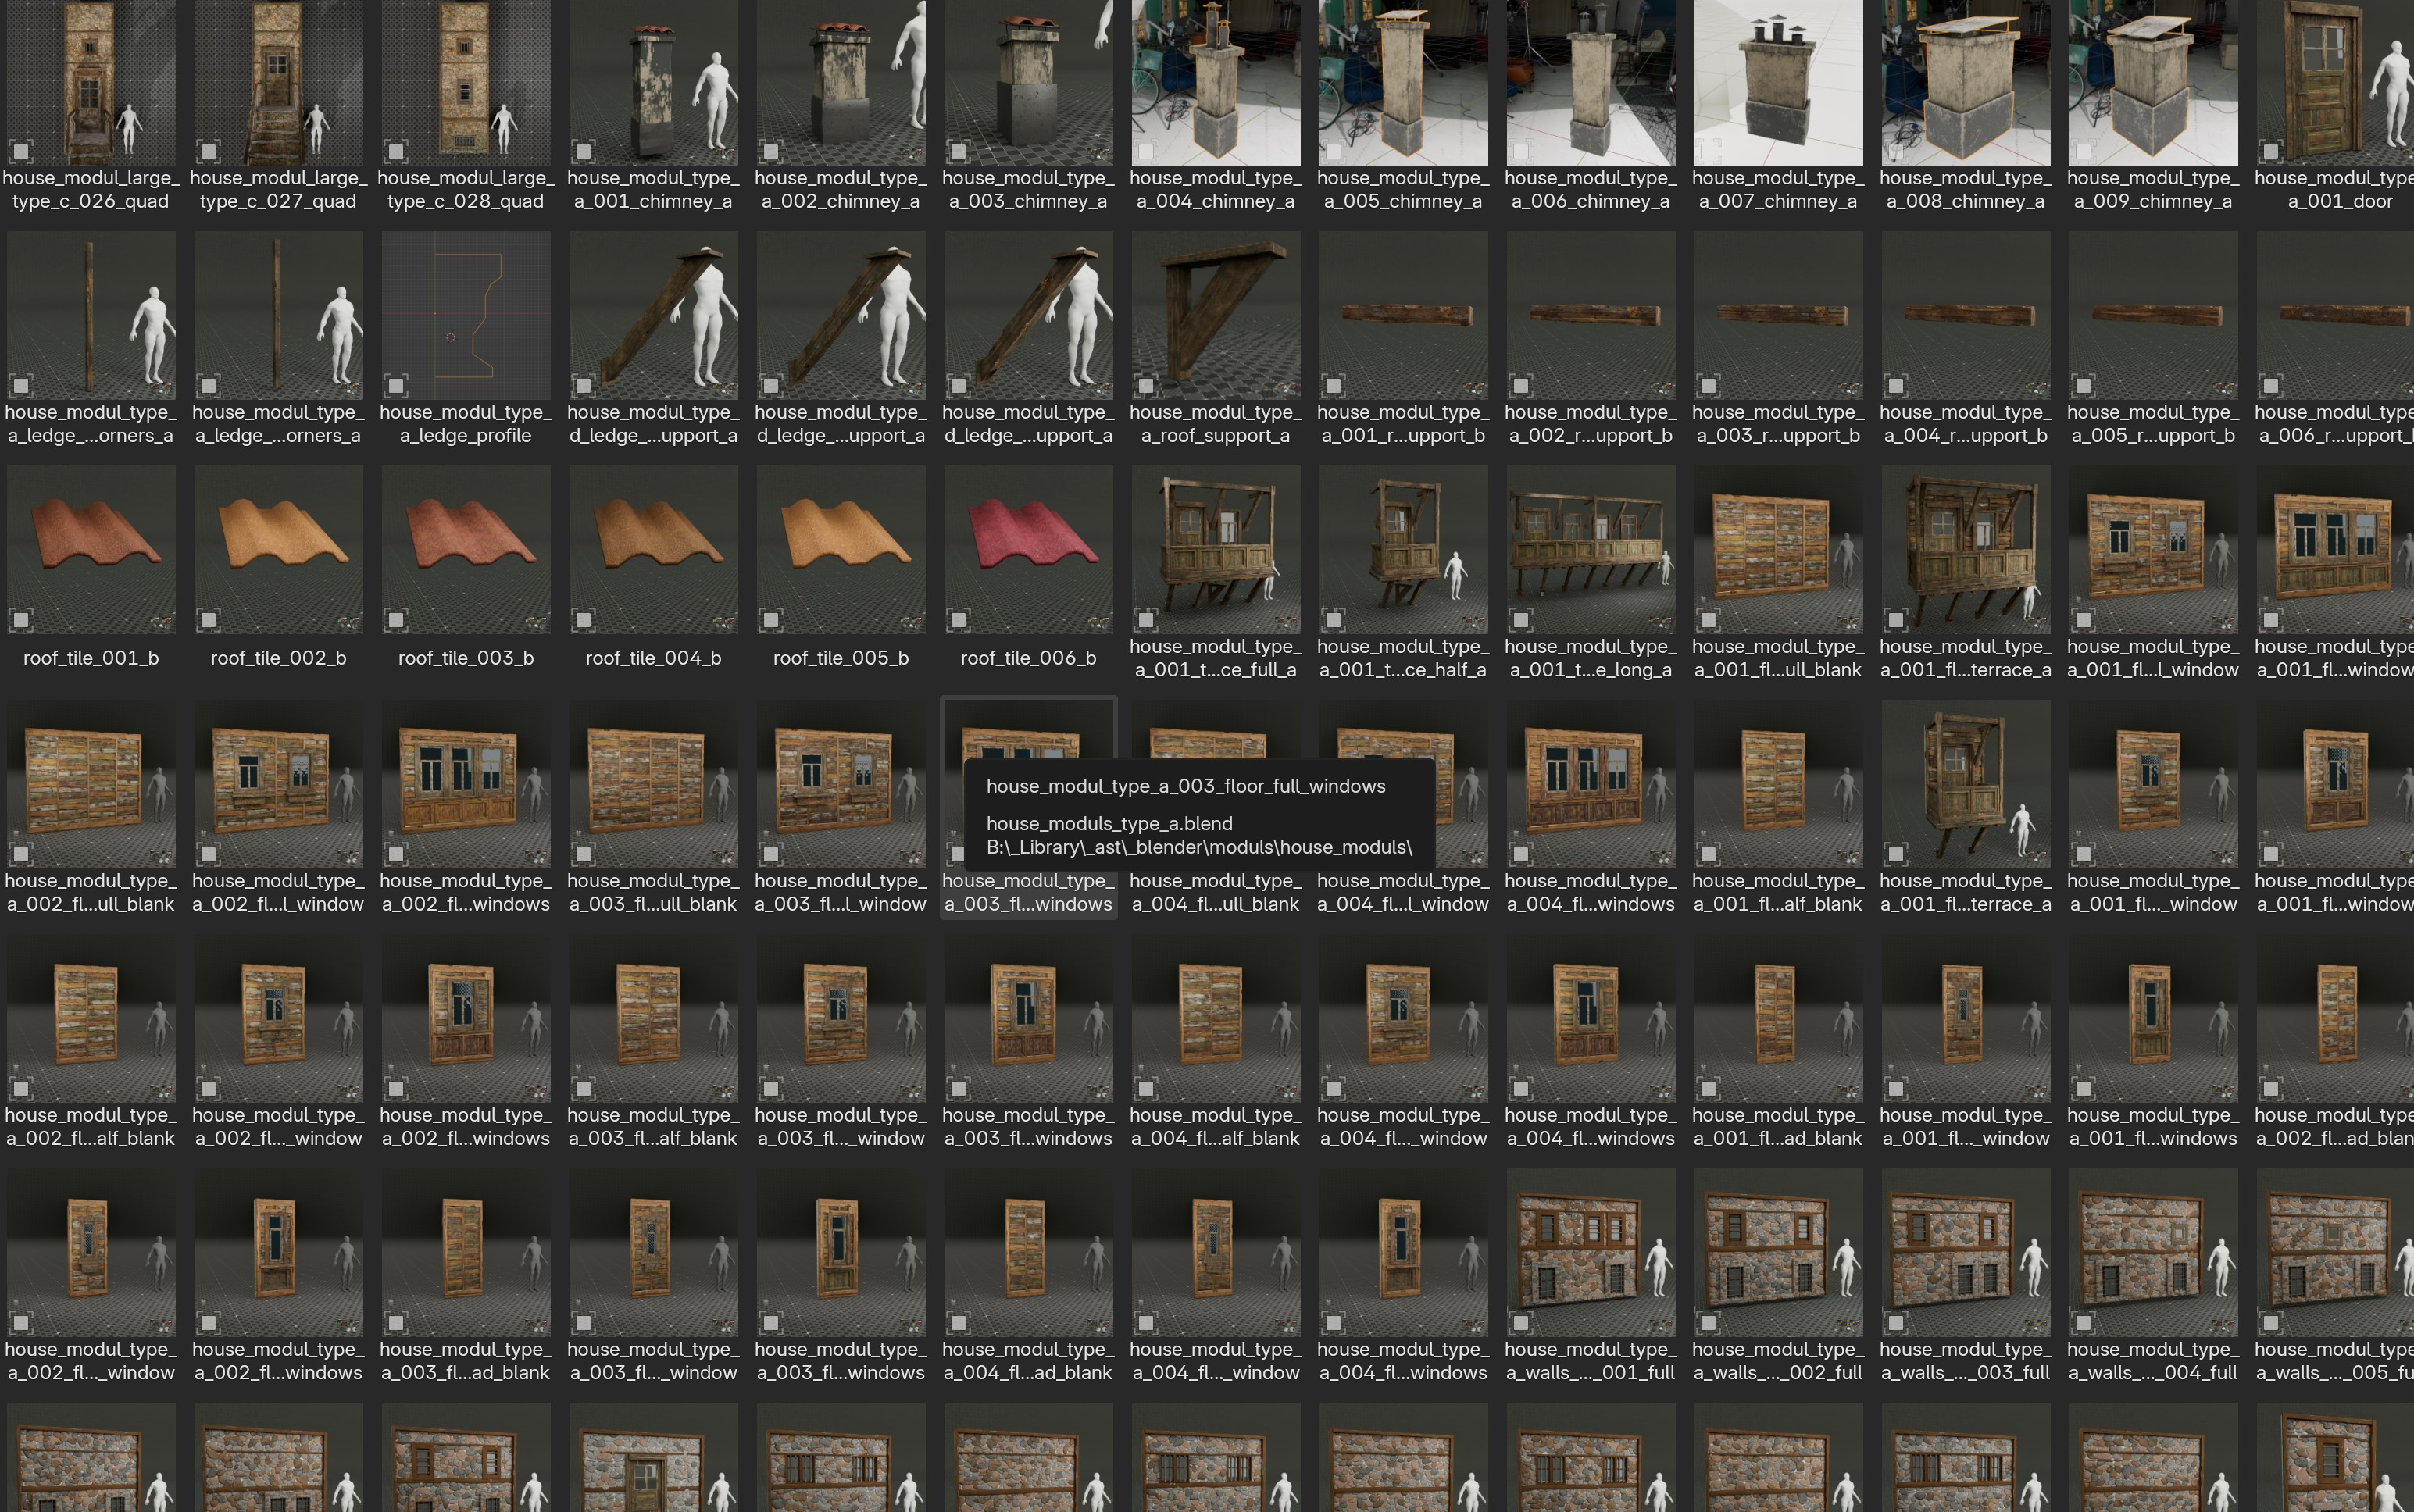This screenshot has width=2414, height=1512.
Task: Select the a_roof_support_a bracket asset
Action: coord(1215,316)
